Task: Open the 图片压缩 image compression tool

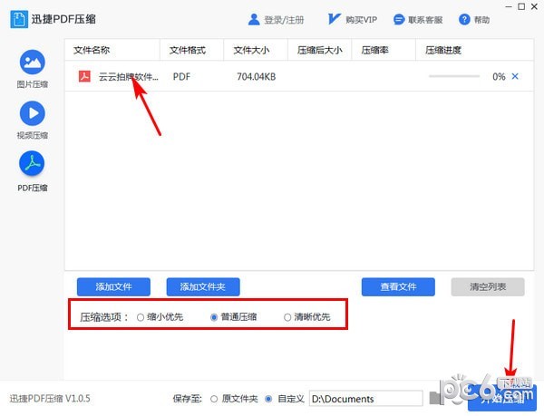Action: (x=33, y=69)
